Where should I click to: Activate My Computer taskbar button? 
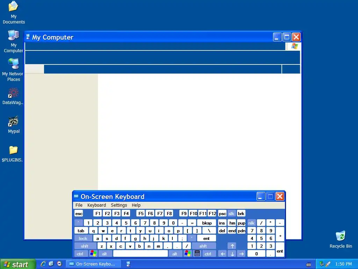coord(128,264)
